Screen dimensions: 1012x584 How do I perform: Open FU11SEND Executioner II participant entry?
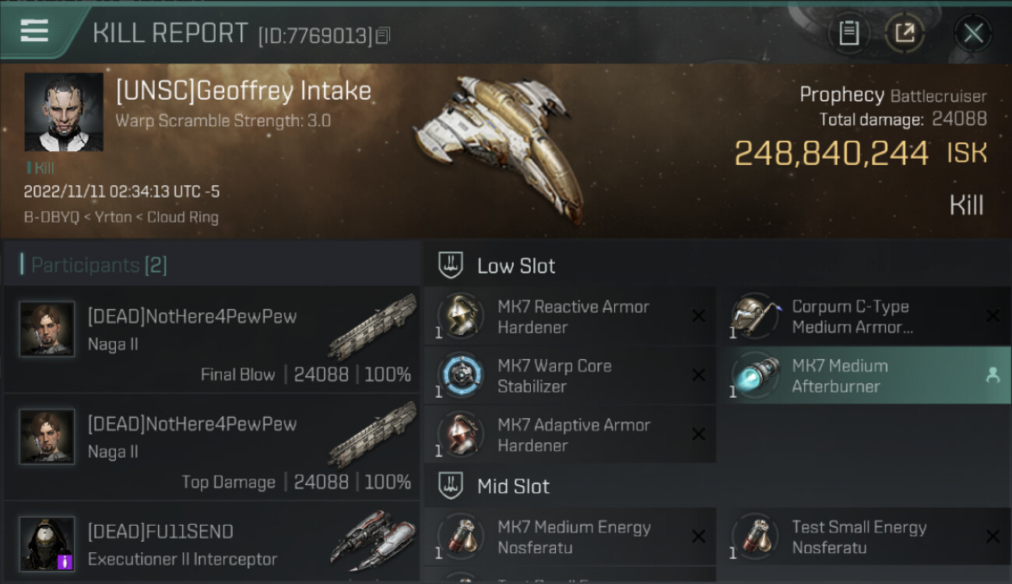(212, 543)
